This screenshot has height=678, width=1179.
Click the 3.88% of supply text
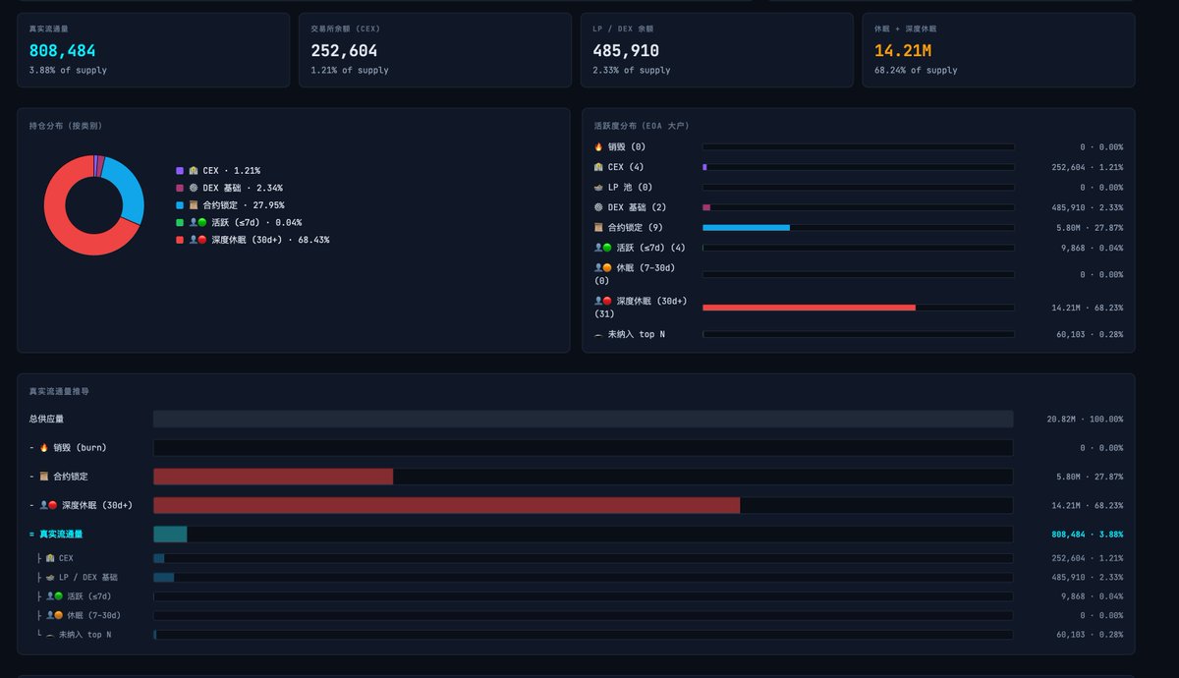(68, 71)
